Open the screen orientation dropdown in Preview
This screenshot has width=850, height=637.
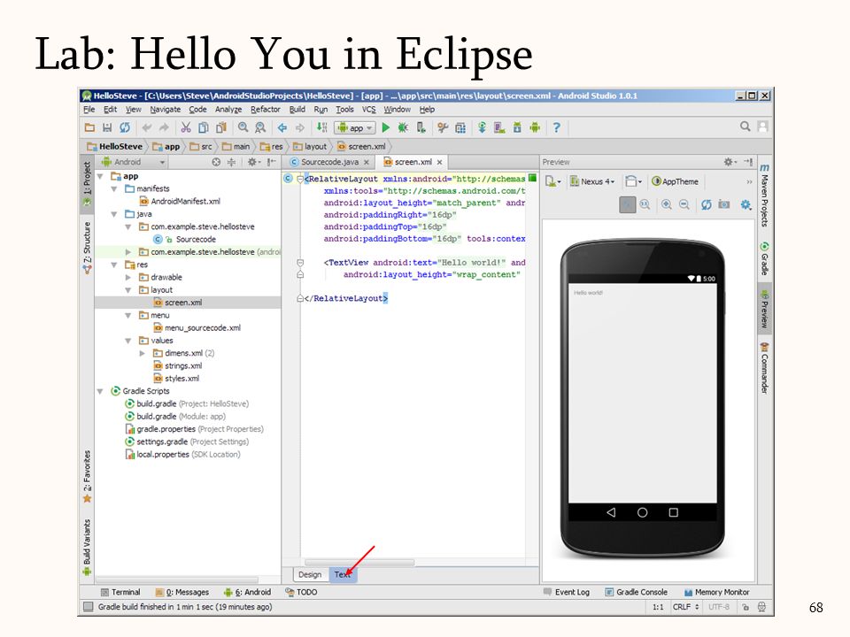(x=632, y=181)
